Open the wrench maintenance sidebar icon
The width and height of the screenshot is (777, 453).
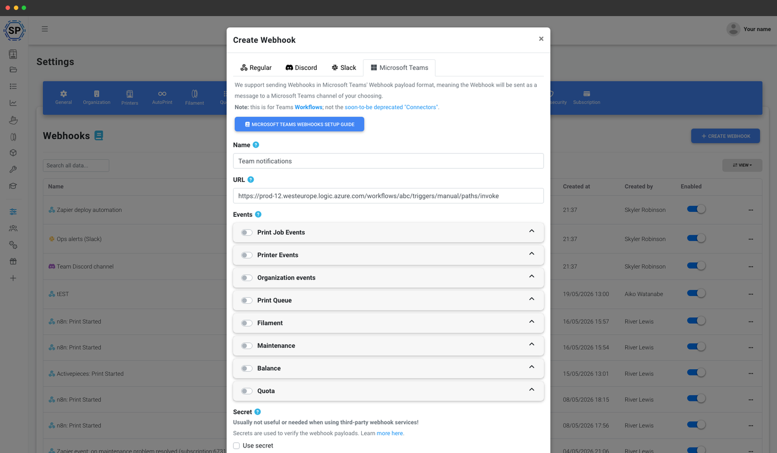coord(13,170)
